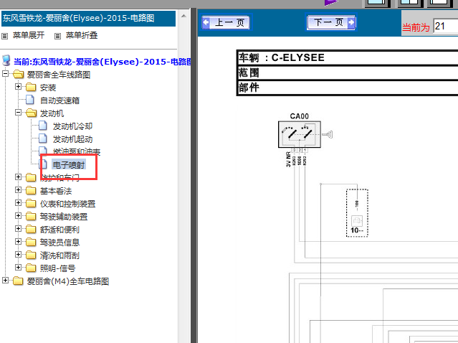Click the 发动机起动 document icon
Screen dimensions: 458x343
(42, 138)
